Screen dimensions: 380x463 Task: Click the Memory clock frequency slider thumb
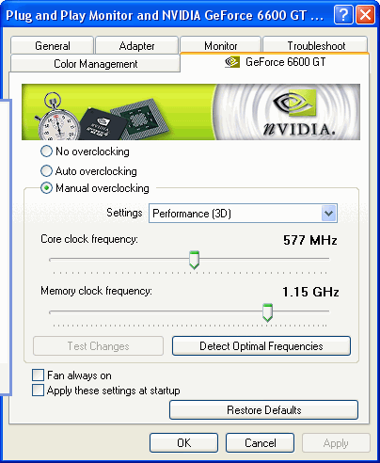click(x=267, y=312)
